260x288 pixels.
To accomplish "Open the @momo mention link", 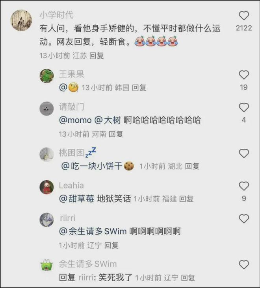I will [x=75, y=120].
